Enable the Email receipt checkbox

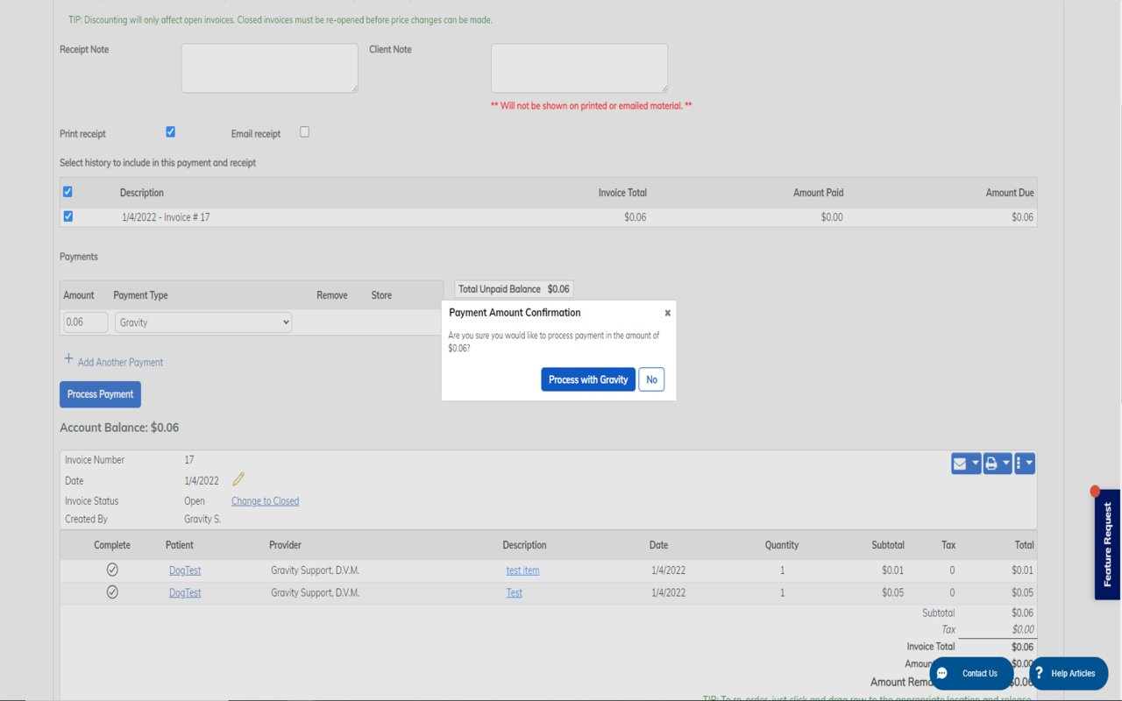pyautogui.click(x=304, y=131)
